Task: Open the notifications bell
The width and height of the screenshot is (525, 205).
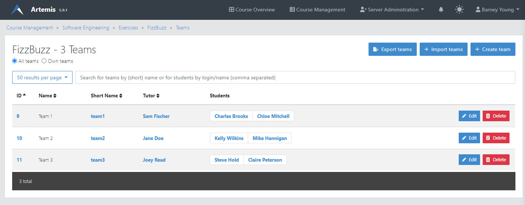Action: point(441,10)
